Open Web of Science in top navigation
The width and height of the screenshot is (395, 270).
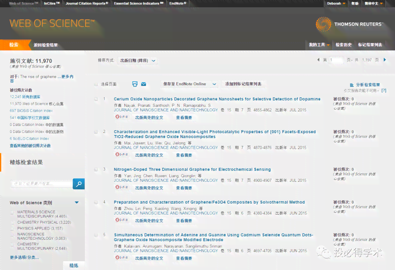coord(23,4)
